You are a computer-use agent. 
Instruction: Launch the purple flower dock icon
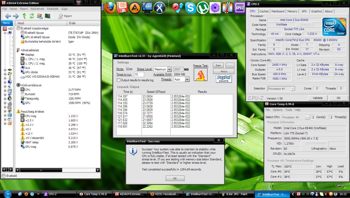click(x=215, y=8)
